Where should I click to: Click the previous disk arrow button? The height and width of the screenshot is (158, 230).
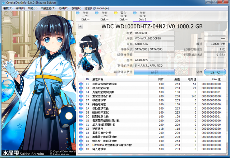coord(80,27)
